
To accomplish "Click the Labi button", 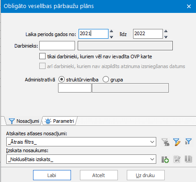I will [x=52, y=175].
